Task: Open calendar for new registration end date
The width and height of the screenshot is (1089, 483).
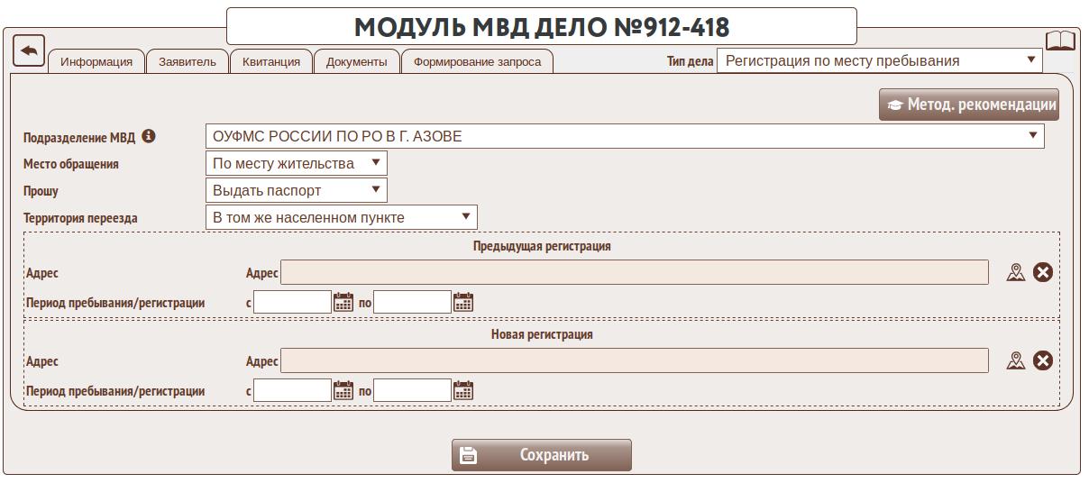Action: [463, 390]
